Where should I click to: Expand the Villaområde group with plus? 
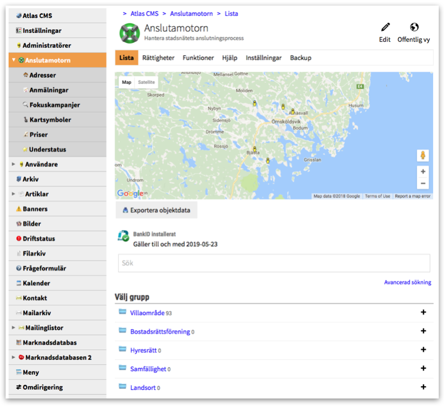tap(424, 312)
